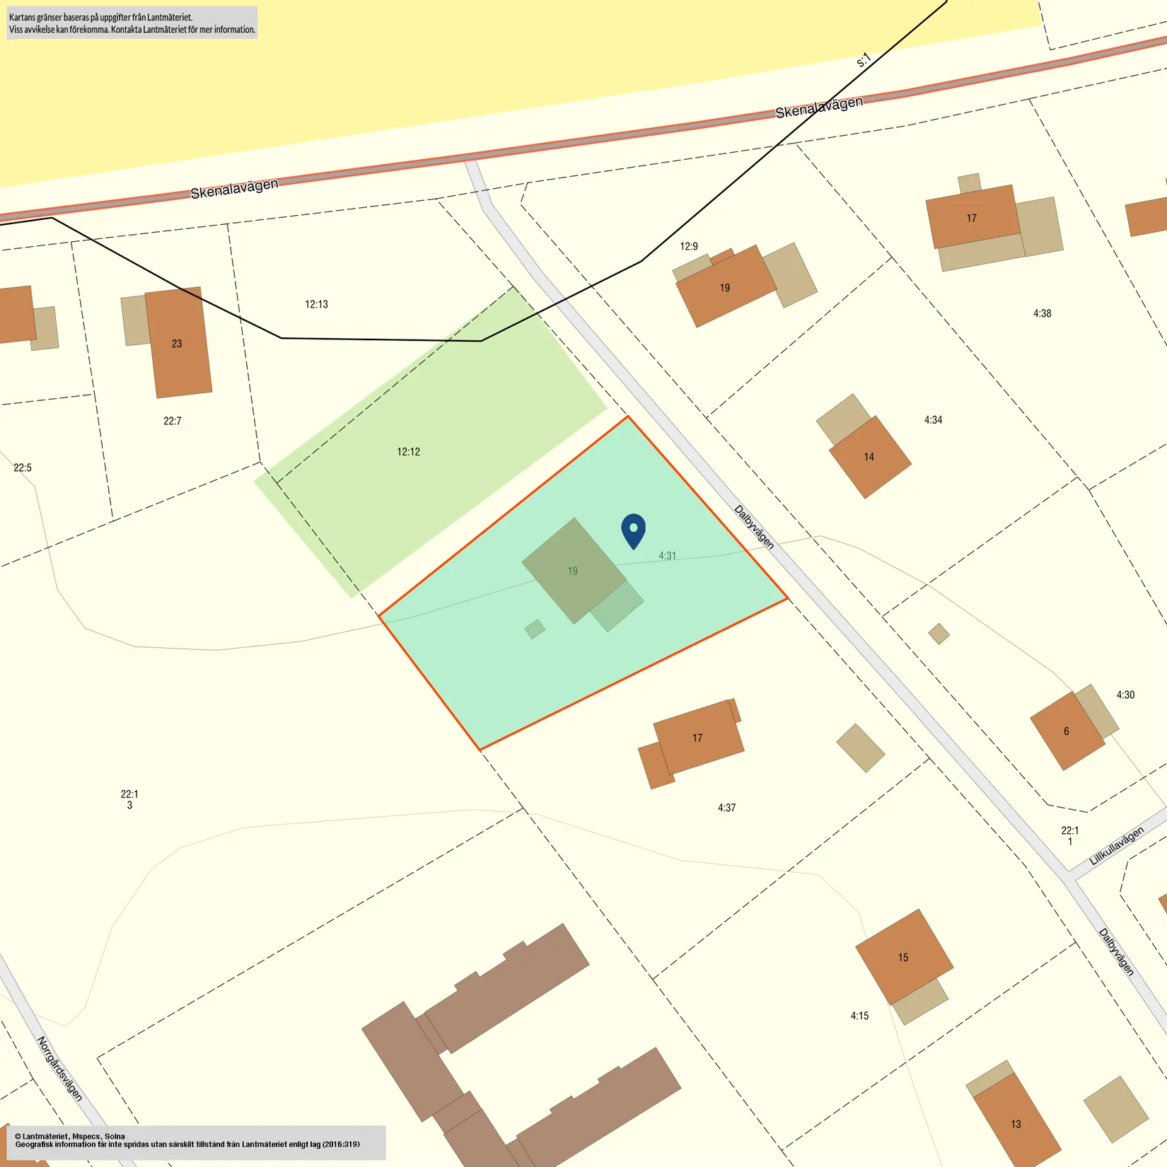Click the Norrgårdsvägen street label
The height and width of the screenshot is (1167, 1167).
point(59,1069)
